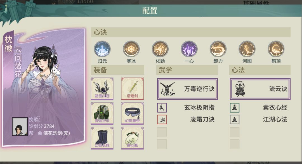
Task: Select the purple 一心 flame icon
Action: point(189,49)
